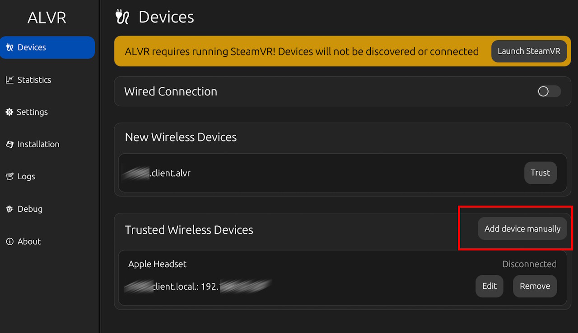578x333 pixels.
Task: Click the Logs notepad icon
Action: [x=9, y=177]
